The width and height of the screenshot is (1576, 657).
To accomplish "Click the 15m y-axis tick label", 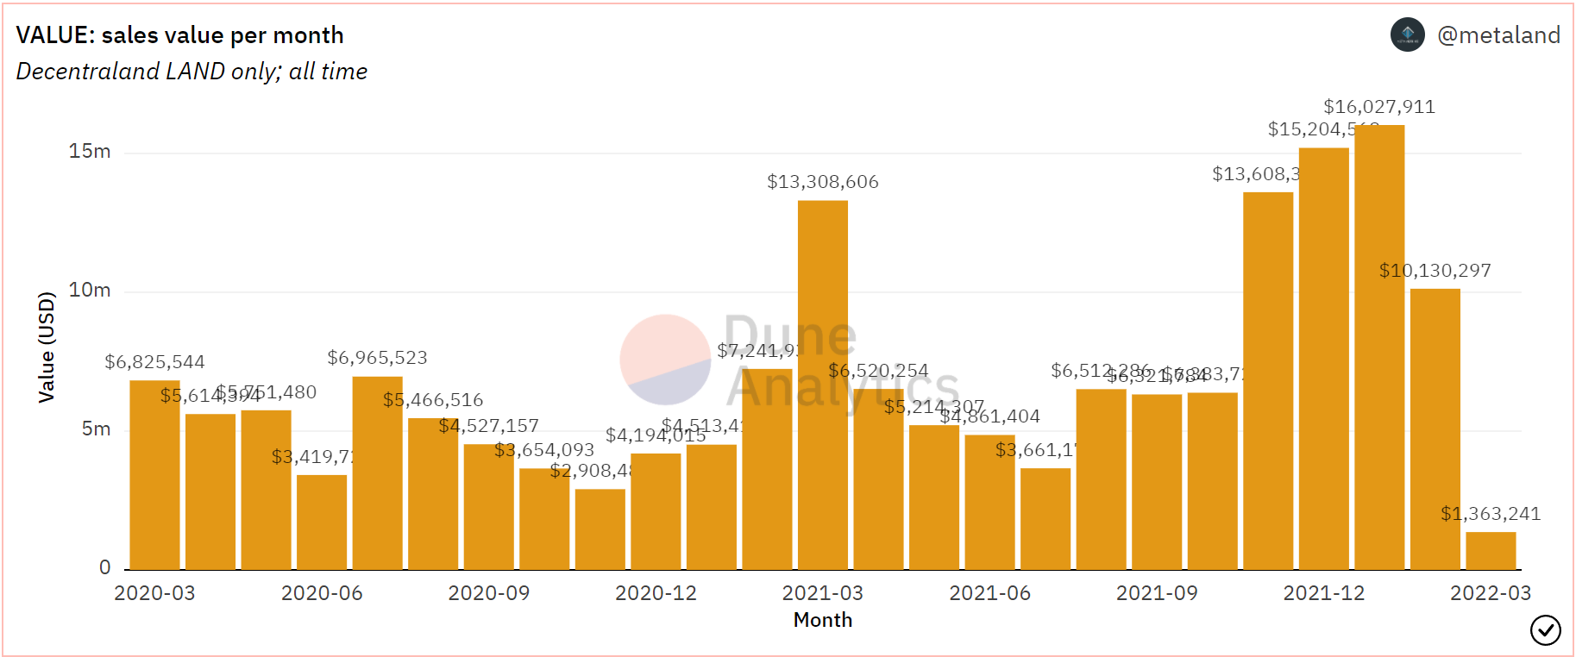I will [x=90, y=152].
